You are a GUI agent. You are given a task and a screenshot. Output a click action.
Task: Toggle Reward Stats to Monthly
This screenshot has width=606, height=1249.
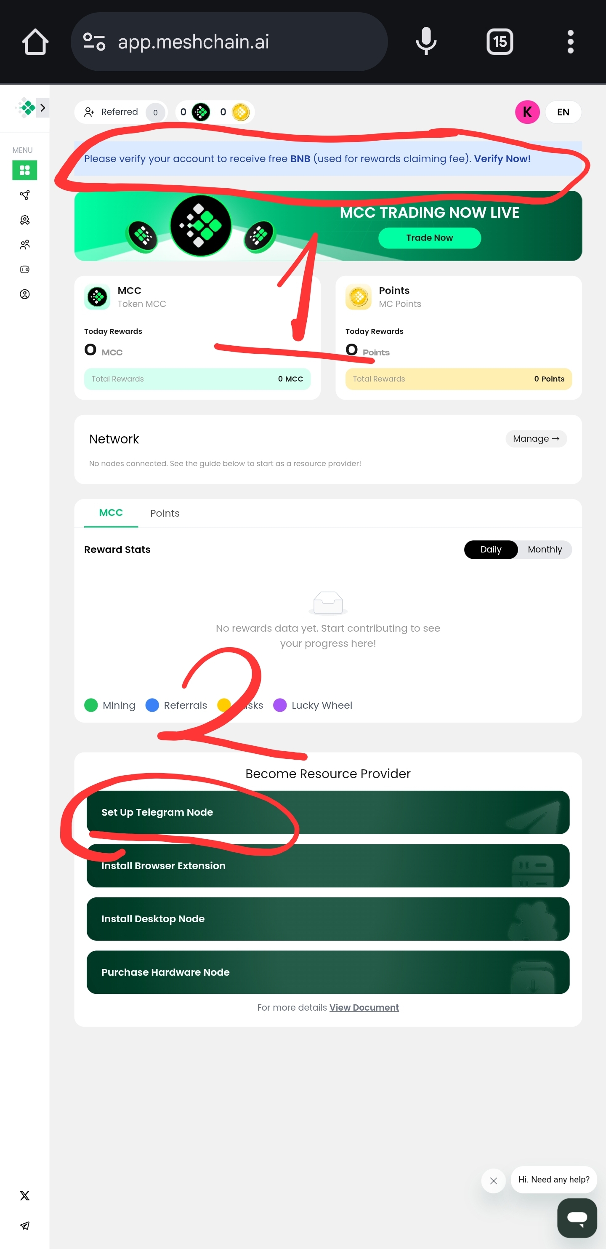point(545,550)
